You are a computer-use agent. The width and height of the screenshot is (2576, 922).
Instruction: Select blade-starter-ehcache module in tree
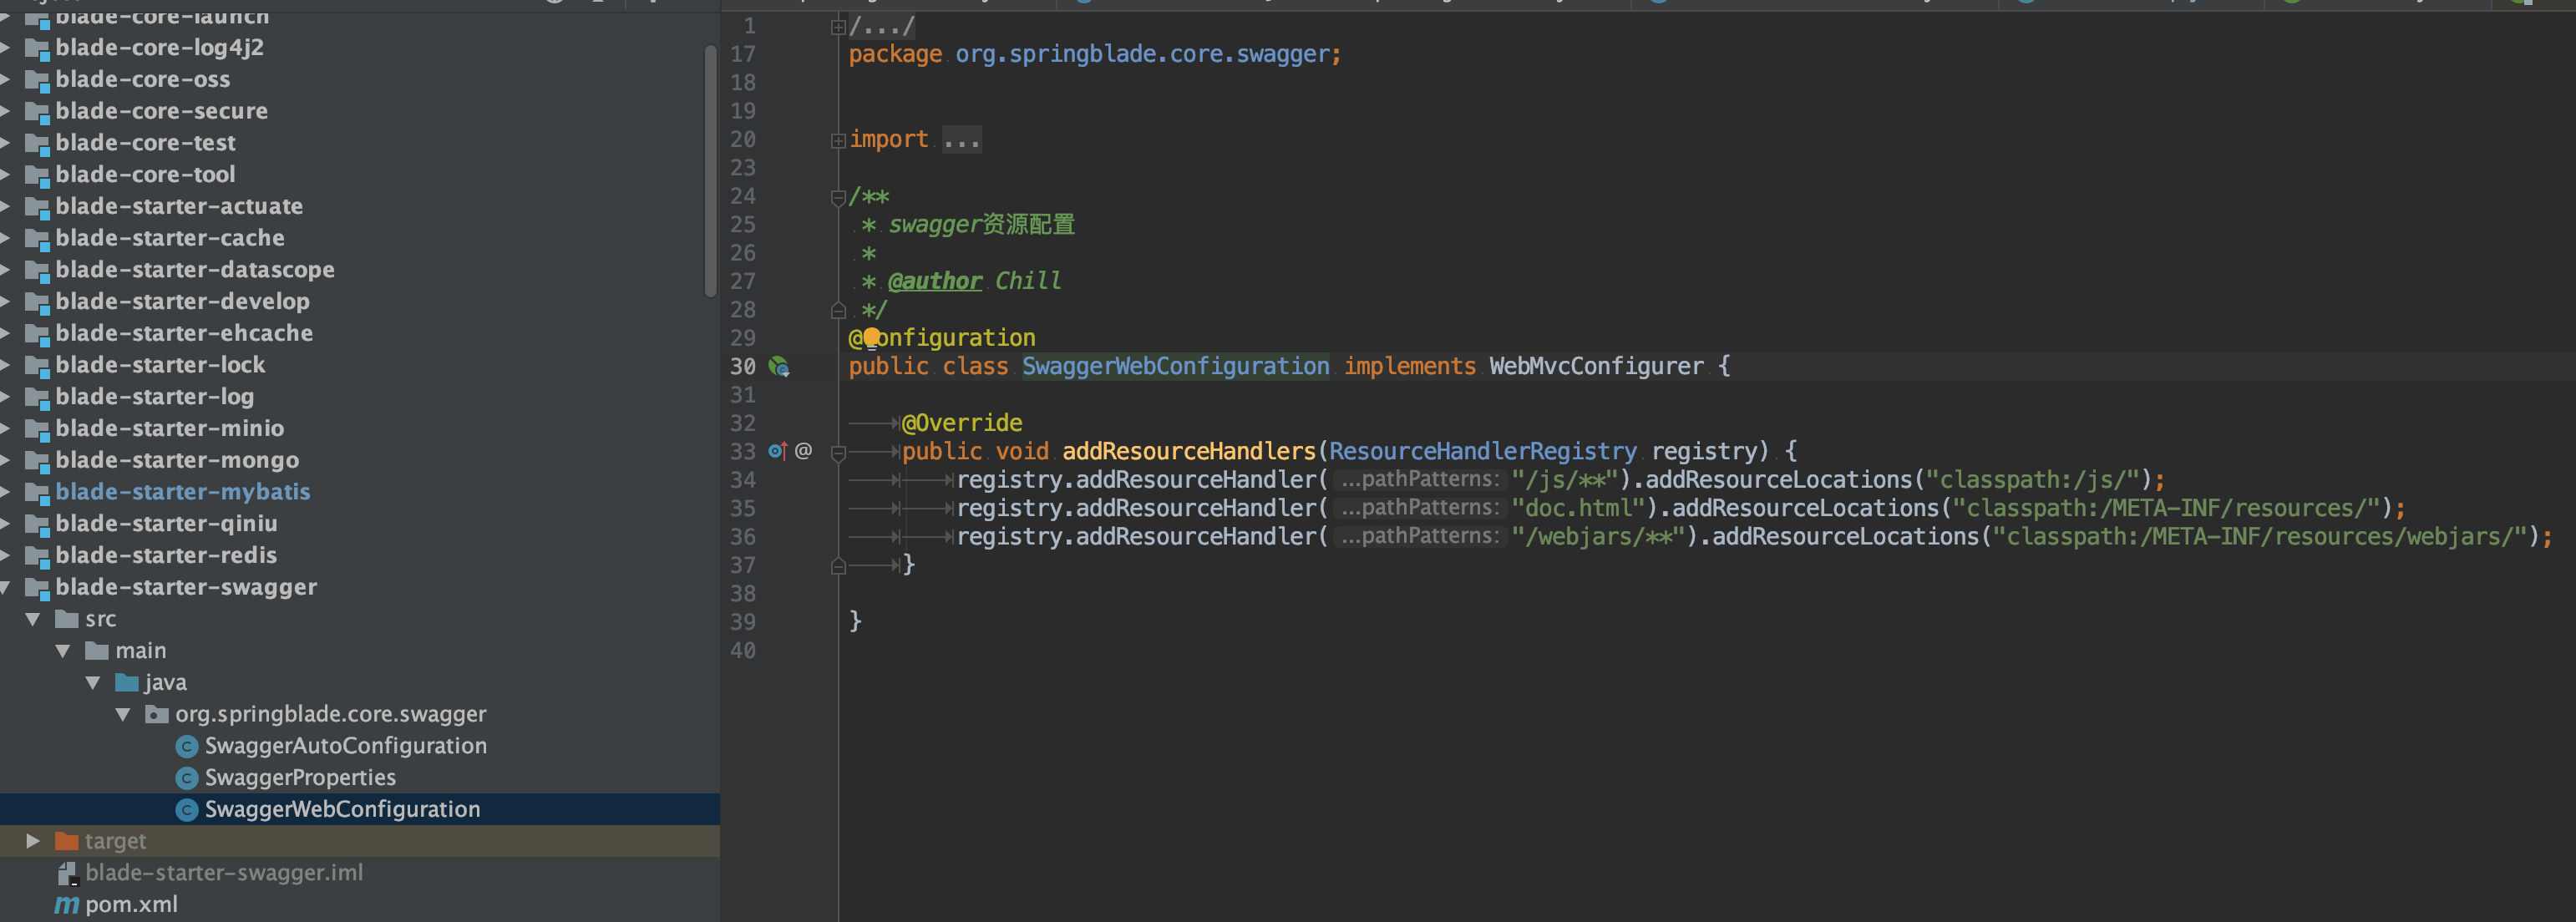[184, 333]
